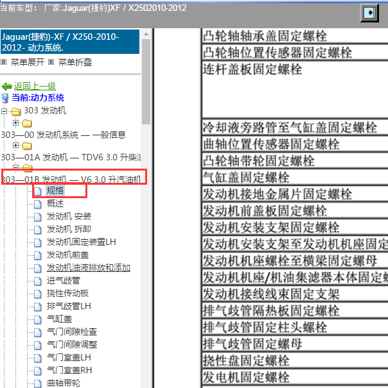Select table row 凸轮轴轴承盖固定螺栓

coord(295,36)
